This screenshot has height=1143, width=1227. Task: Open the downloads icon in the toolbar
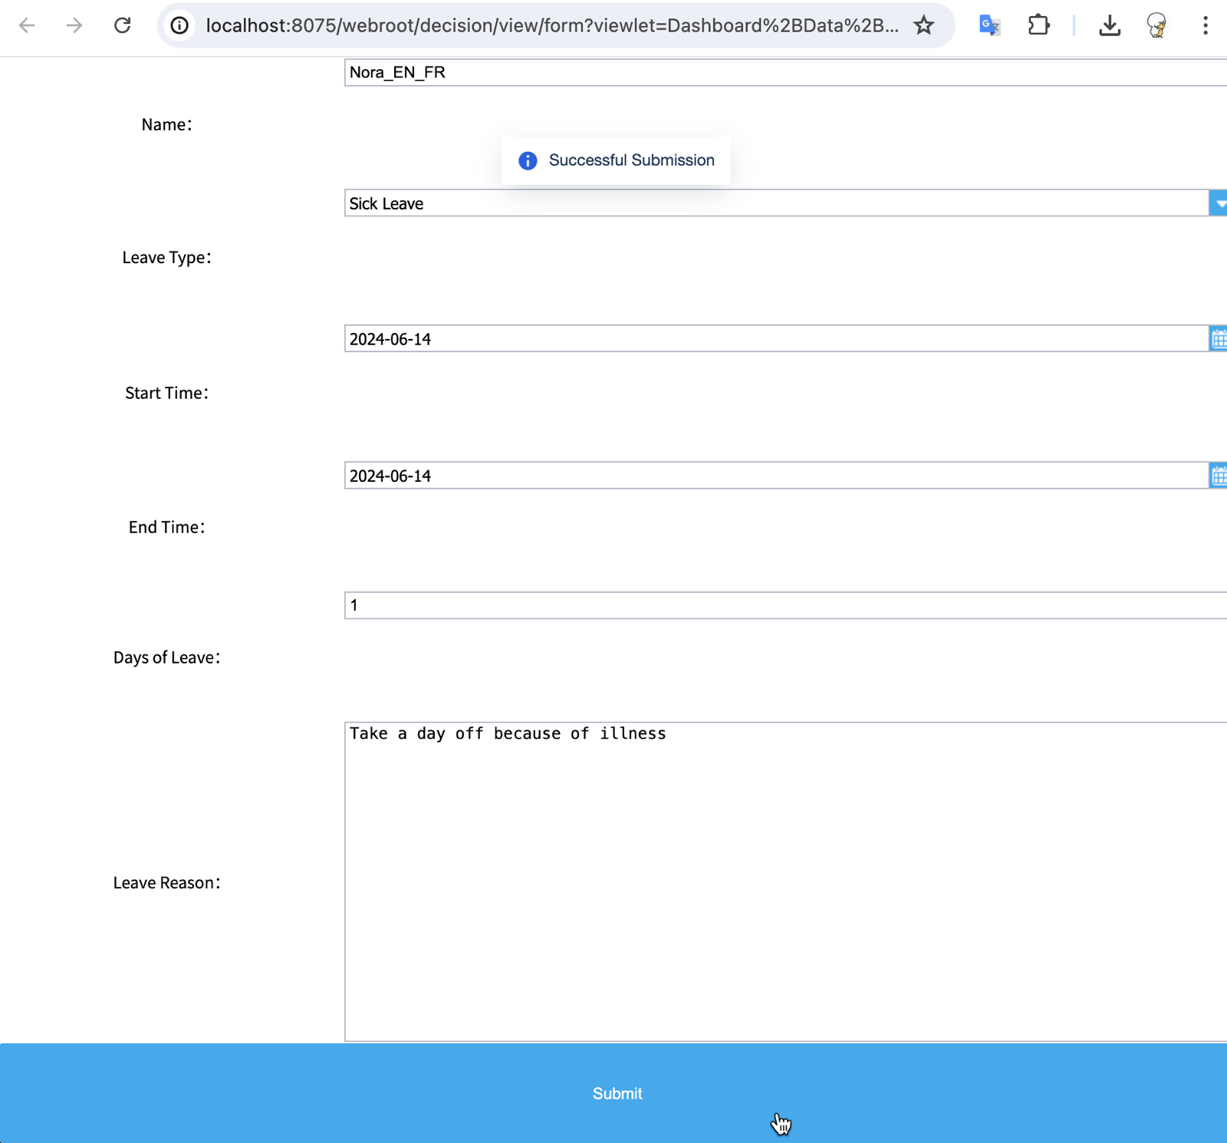coord(1110,25)
